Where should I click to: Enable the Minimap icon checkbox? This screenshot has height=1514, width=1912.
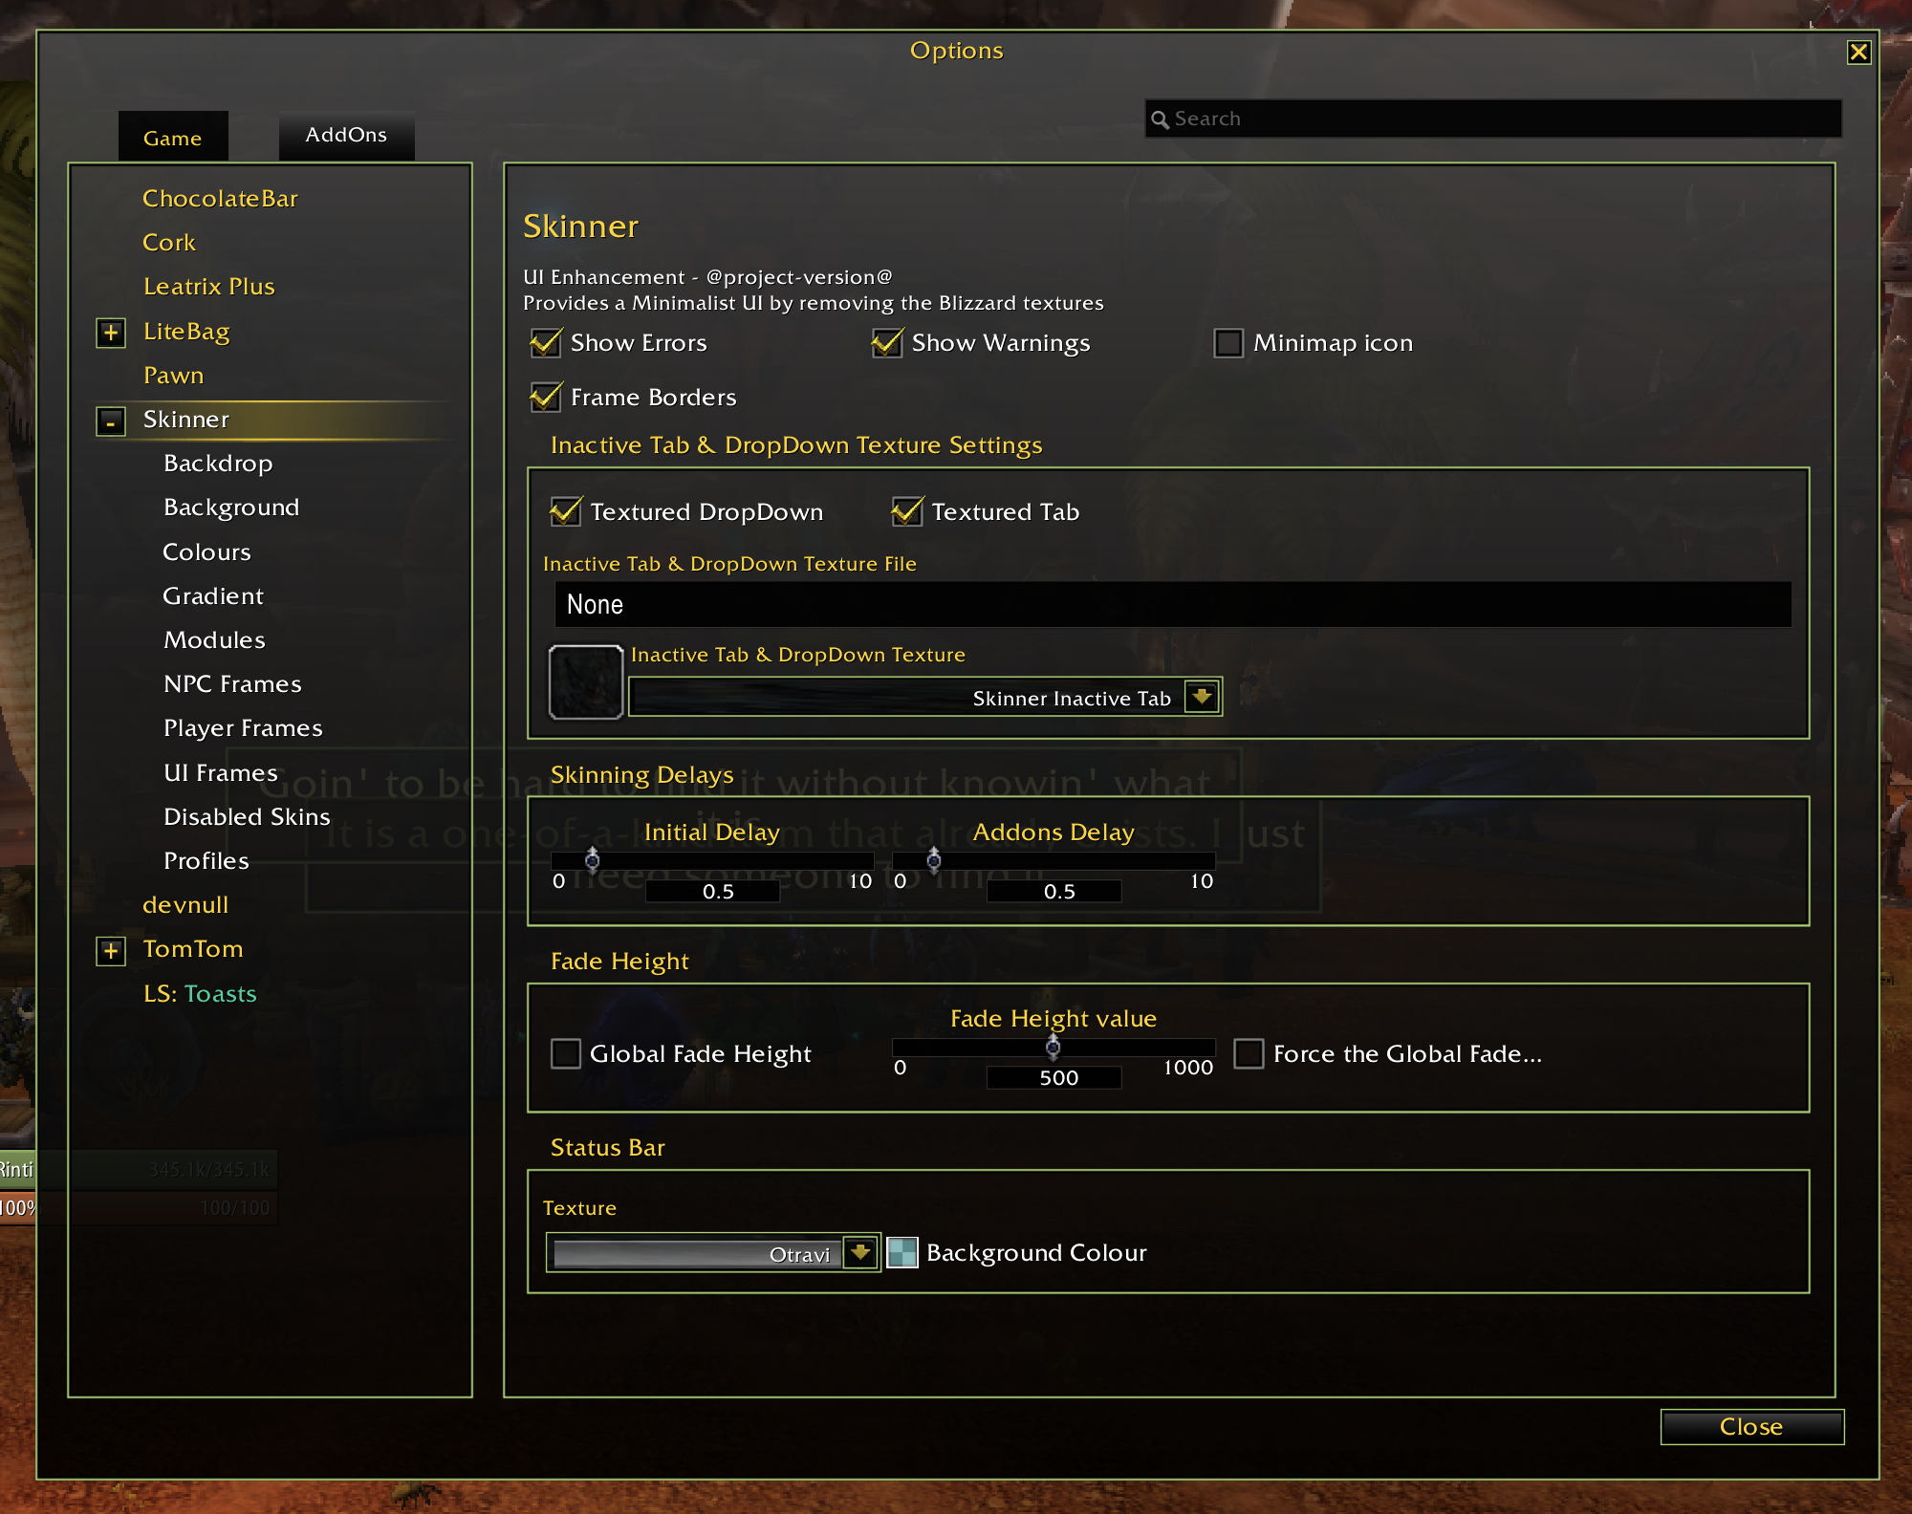[x=1228, y=343]
